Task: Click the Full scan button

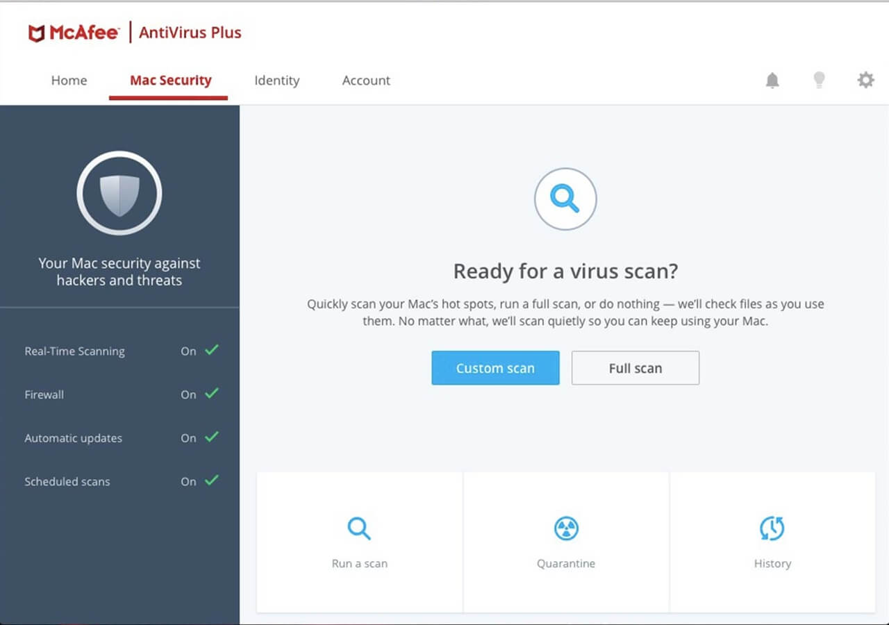Action: pos(635,368)
